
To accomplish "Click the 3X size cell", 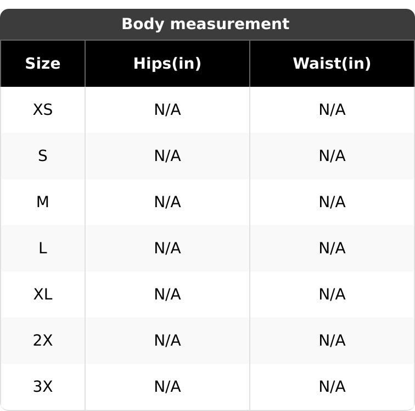I will tap(43, 387).
